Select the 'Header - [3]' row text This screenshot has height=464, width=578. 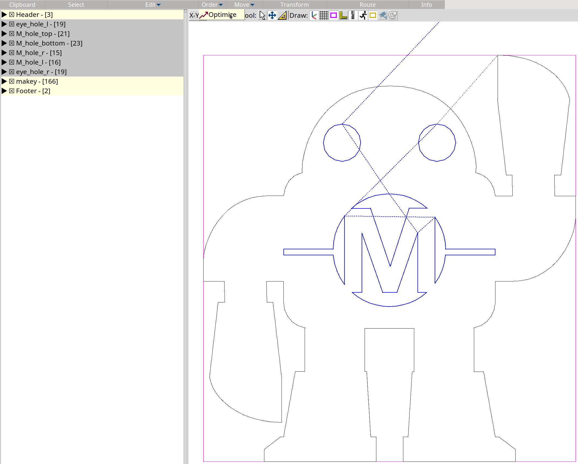pyautogui.click(x=34, y=15)
